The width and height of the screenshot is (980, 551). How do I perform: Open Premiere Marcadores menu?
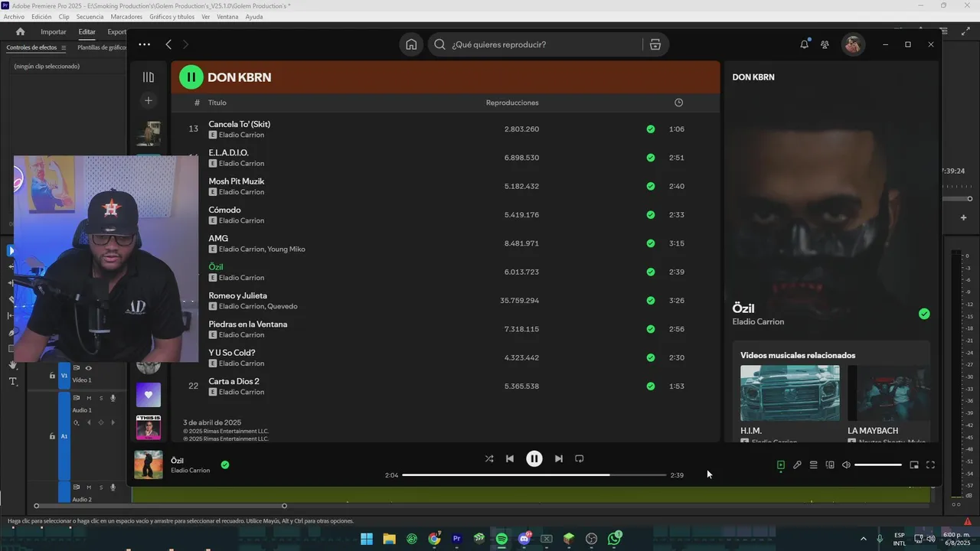[x=126, y=17]
